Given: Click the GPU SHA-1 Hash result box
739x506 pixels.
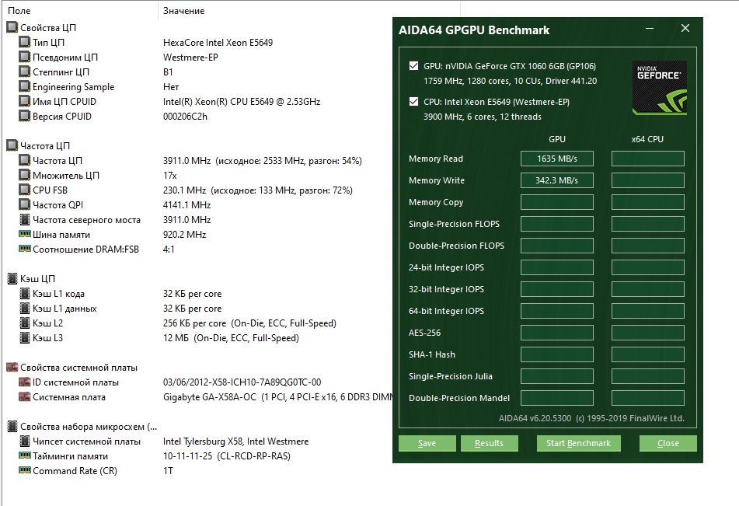Looking at the screenshot, I should click(x=557, y=354).
